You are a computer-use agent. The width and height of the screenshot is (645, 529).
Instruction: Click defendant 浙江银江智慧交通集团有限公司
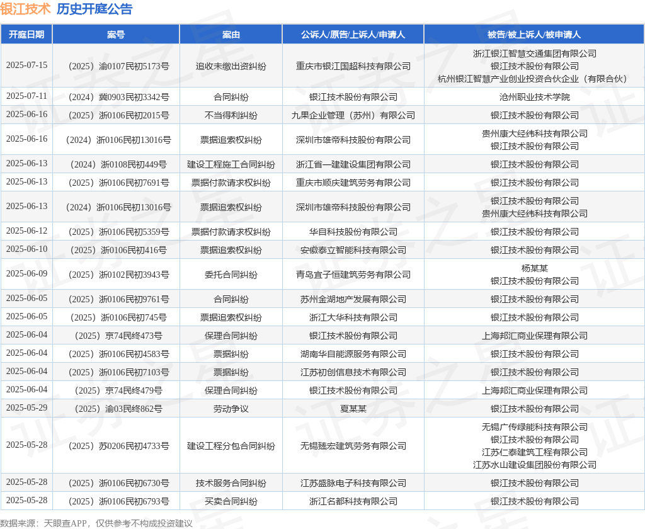534,54
